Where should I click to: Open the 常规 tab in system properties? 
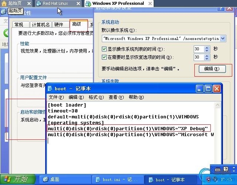pyautogui.click(x=21, y=24)
